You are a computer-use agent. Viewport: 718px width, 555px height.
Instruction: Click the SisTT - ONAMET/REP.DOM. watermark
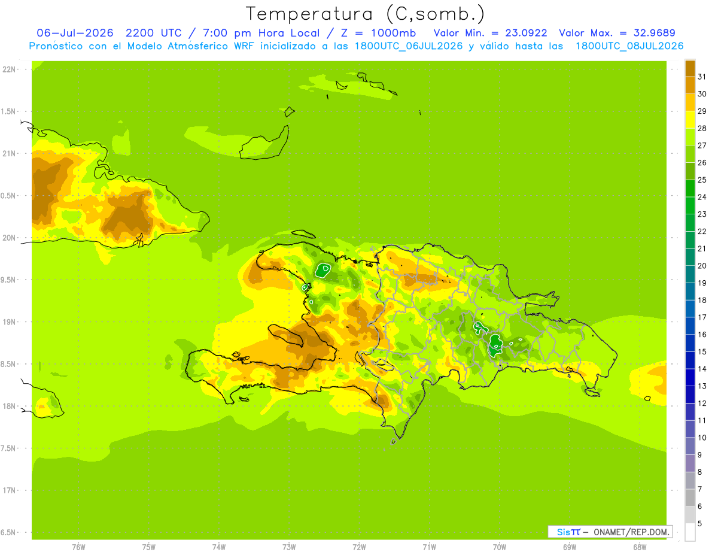(x=609, y=532)
